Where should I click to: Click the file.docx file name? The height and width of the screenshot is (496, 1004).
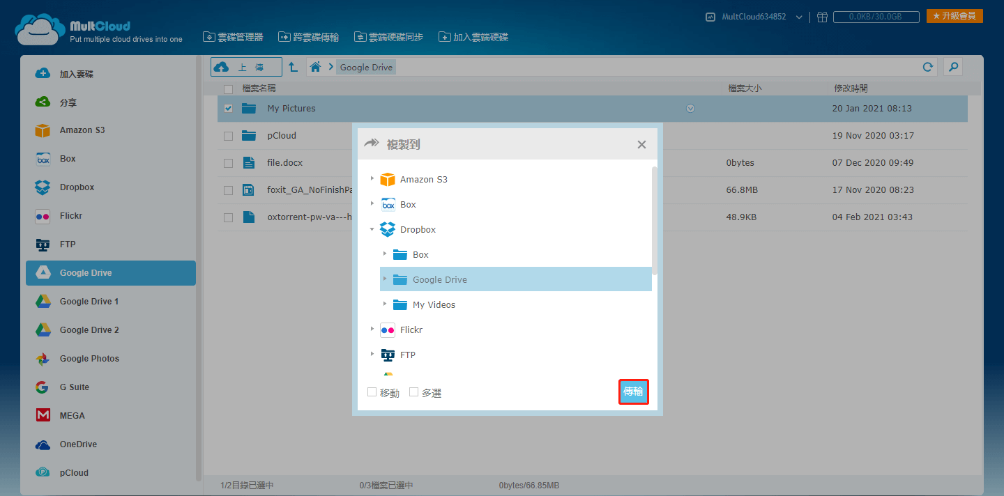(x=284, y=163)
